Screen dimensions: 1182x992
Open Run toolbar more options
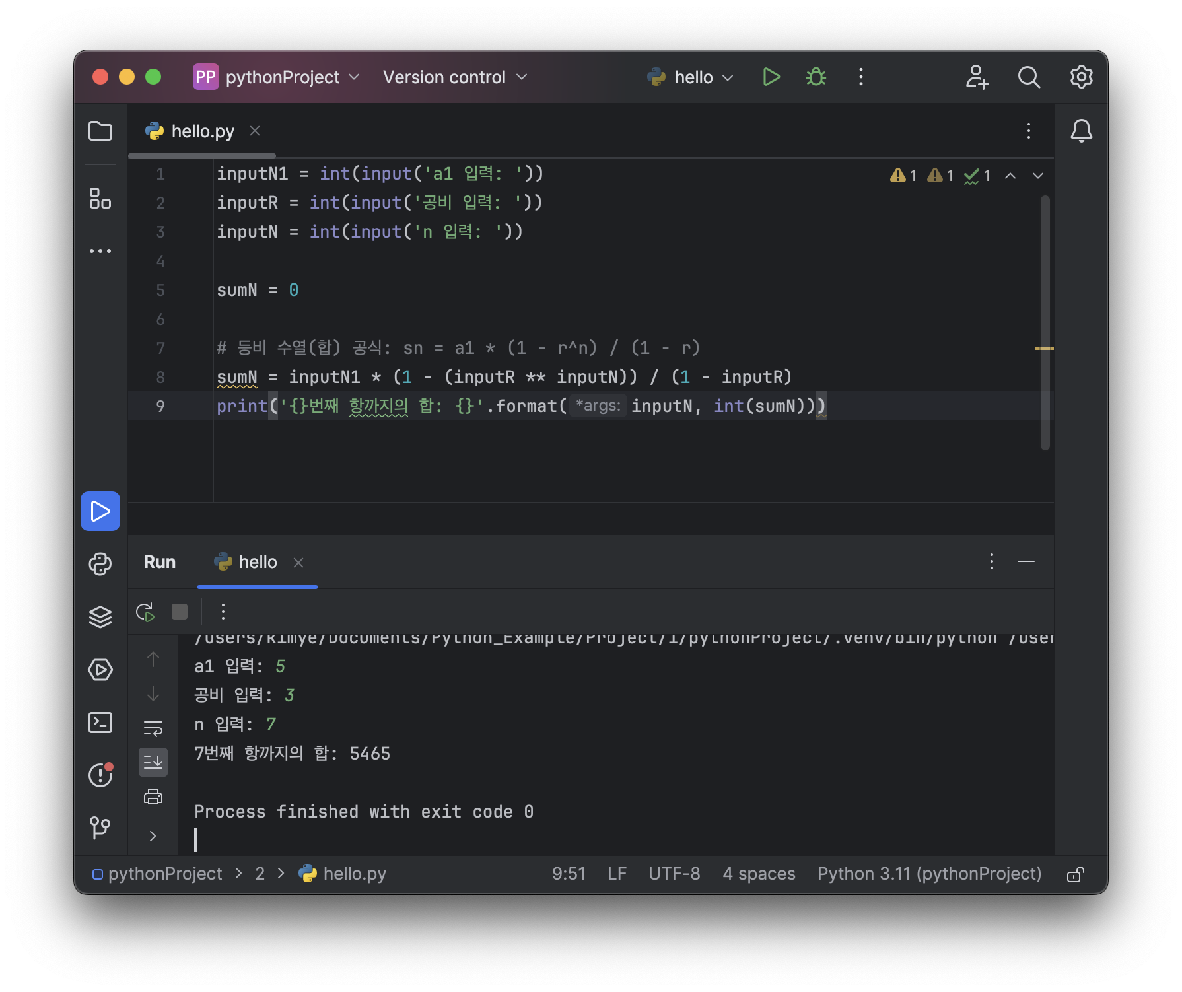click(223, 612)
